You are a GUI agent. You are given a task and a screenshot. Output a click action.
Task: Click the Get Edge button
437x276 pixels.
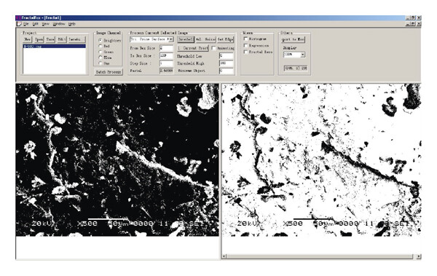pos(226,39)
